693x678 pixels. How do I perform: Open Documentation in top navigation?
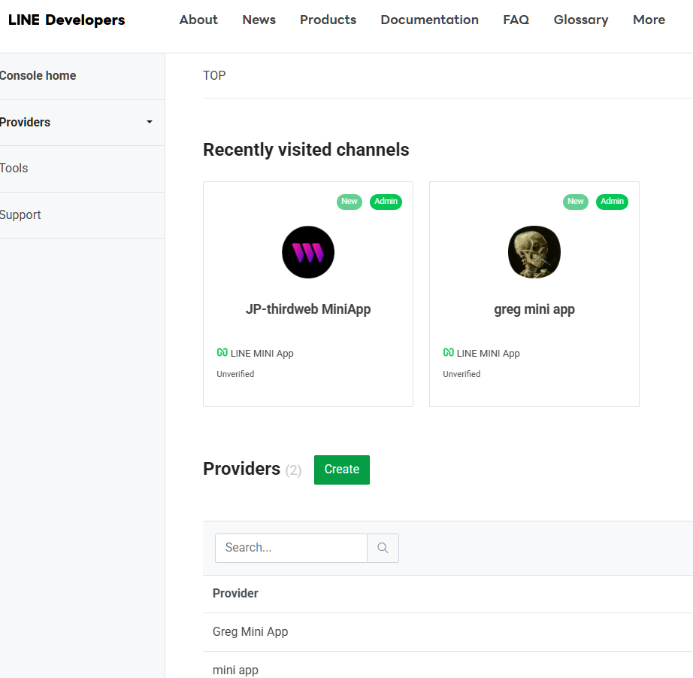(x=430, y=20)
